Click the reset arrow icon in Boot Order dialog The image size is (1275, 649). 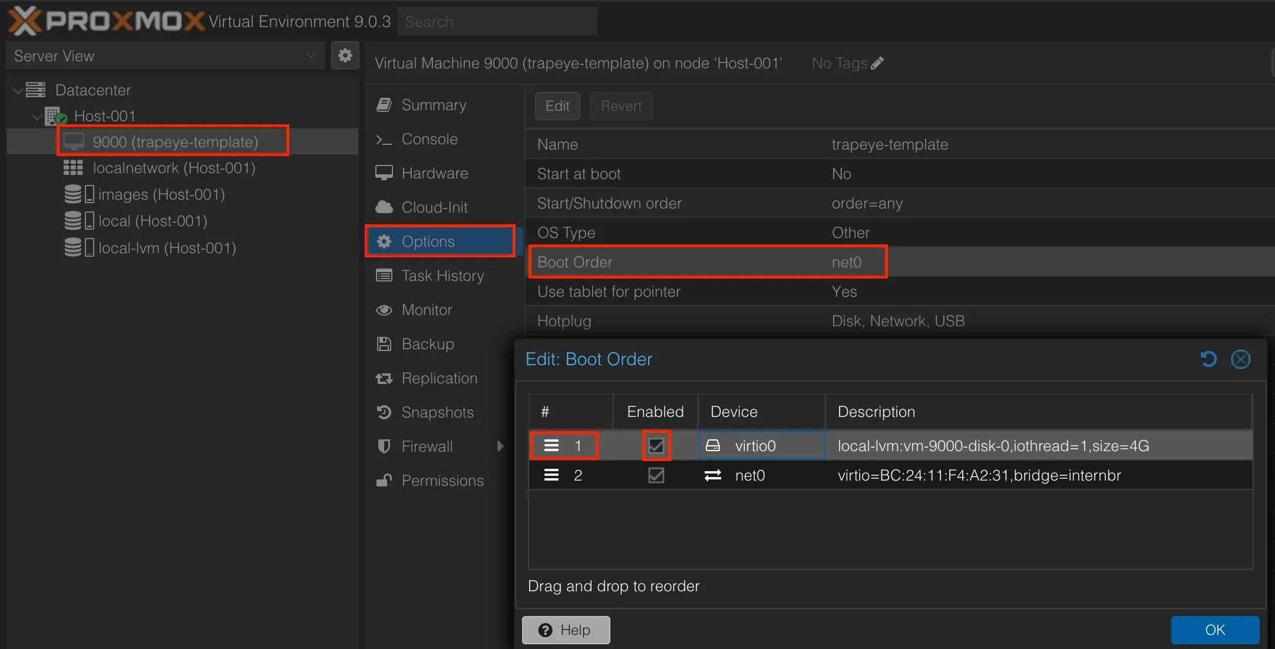1208,359
